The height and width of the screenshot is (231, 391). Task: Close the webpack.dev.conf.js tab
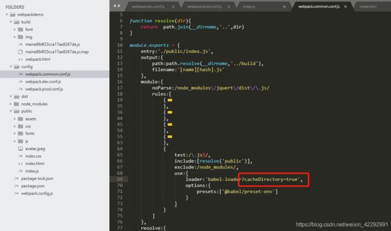coord(173,7)
